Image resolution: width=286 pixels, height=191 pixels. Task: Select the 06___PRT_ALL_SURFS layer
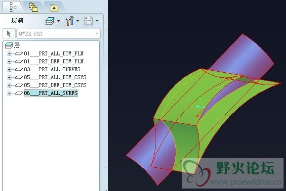[x=51, y=93]
